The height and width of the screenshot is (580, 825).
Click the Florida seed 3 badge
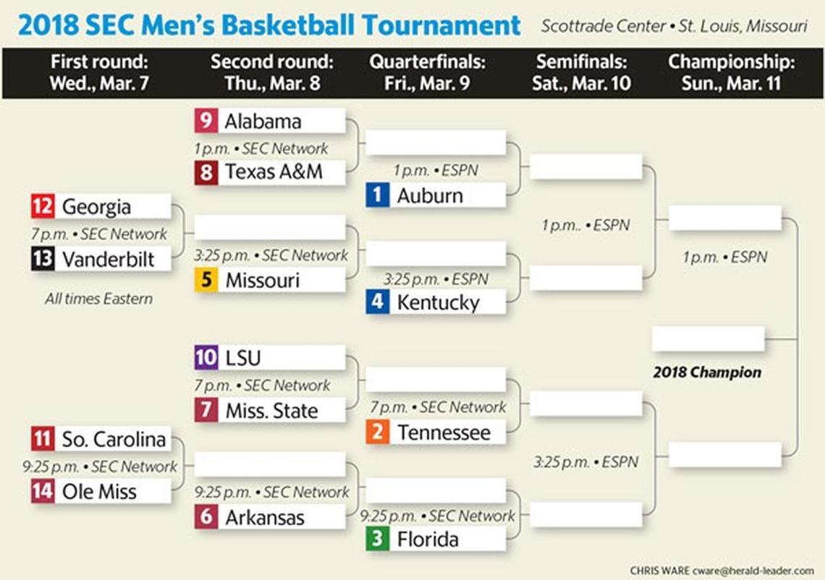[378, 540]
